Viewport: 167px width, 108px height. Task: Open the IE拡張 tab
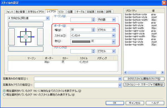(x=91, y=12)
